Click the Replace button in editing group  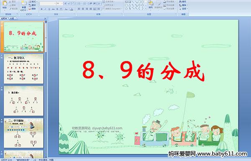[183, 5]
